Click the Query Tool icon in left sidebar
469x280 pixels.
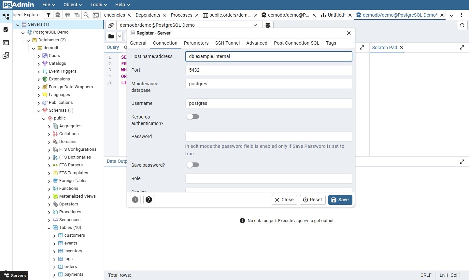(x=6, y=30)
